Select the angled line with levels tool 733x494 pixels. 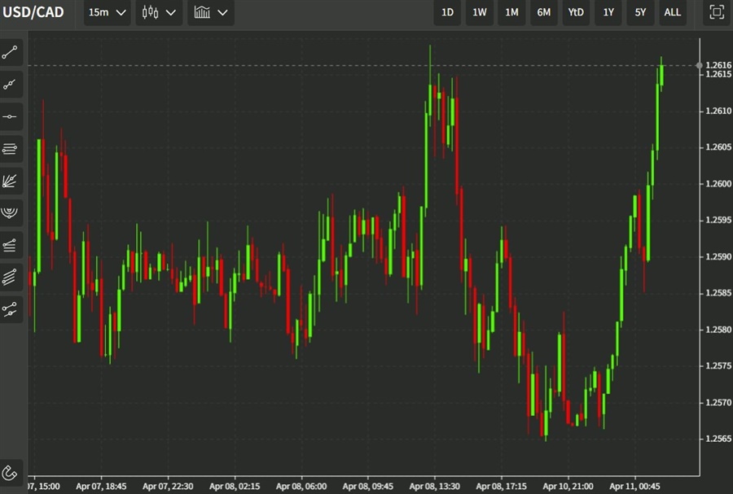[11, 245]
